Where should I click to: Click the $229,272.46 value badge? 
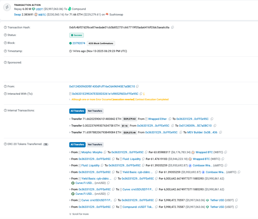pos(129,132)
